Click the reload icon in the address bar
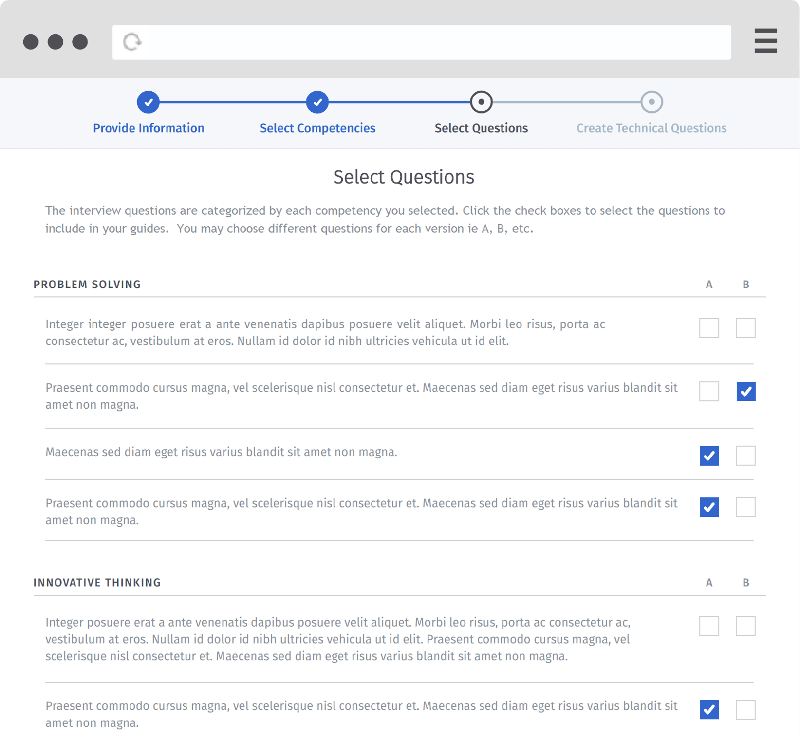This screenshot has height=741, width=800. pos(132,42)
